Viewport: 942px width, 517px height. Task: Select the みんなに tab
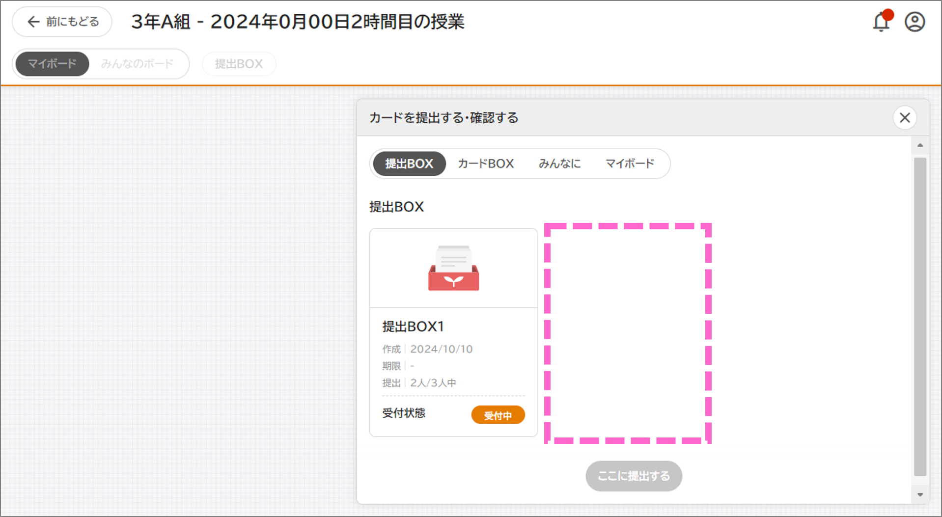point(559,163)
